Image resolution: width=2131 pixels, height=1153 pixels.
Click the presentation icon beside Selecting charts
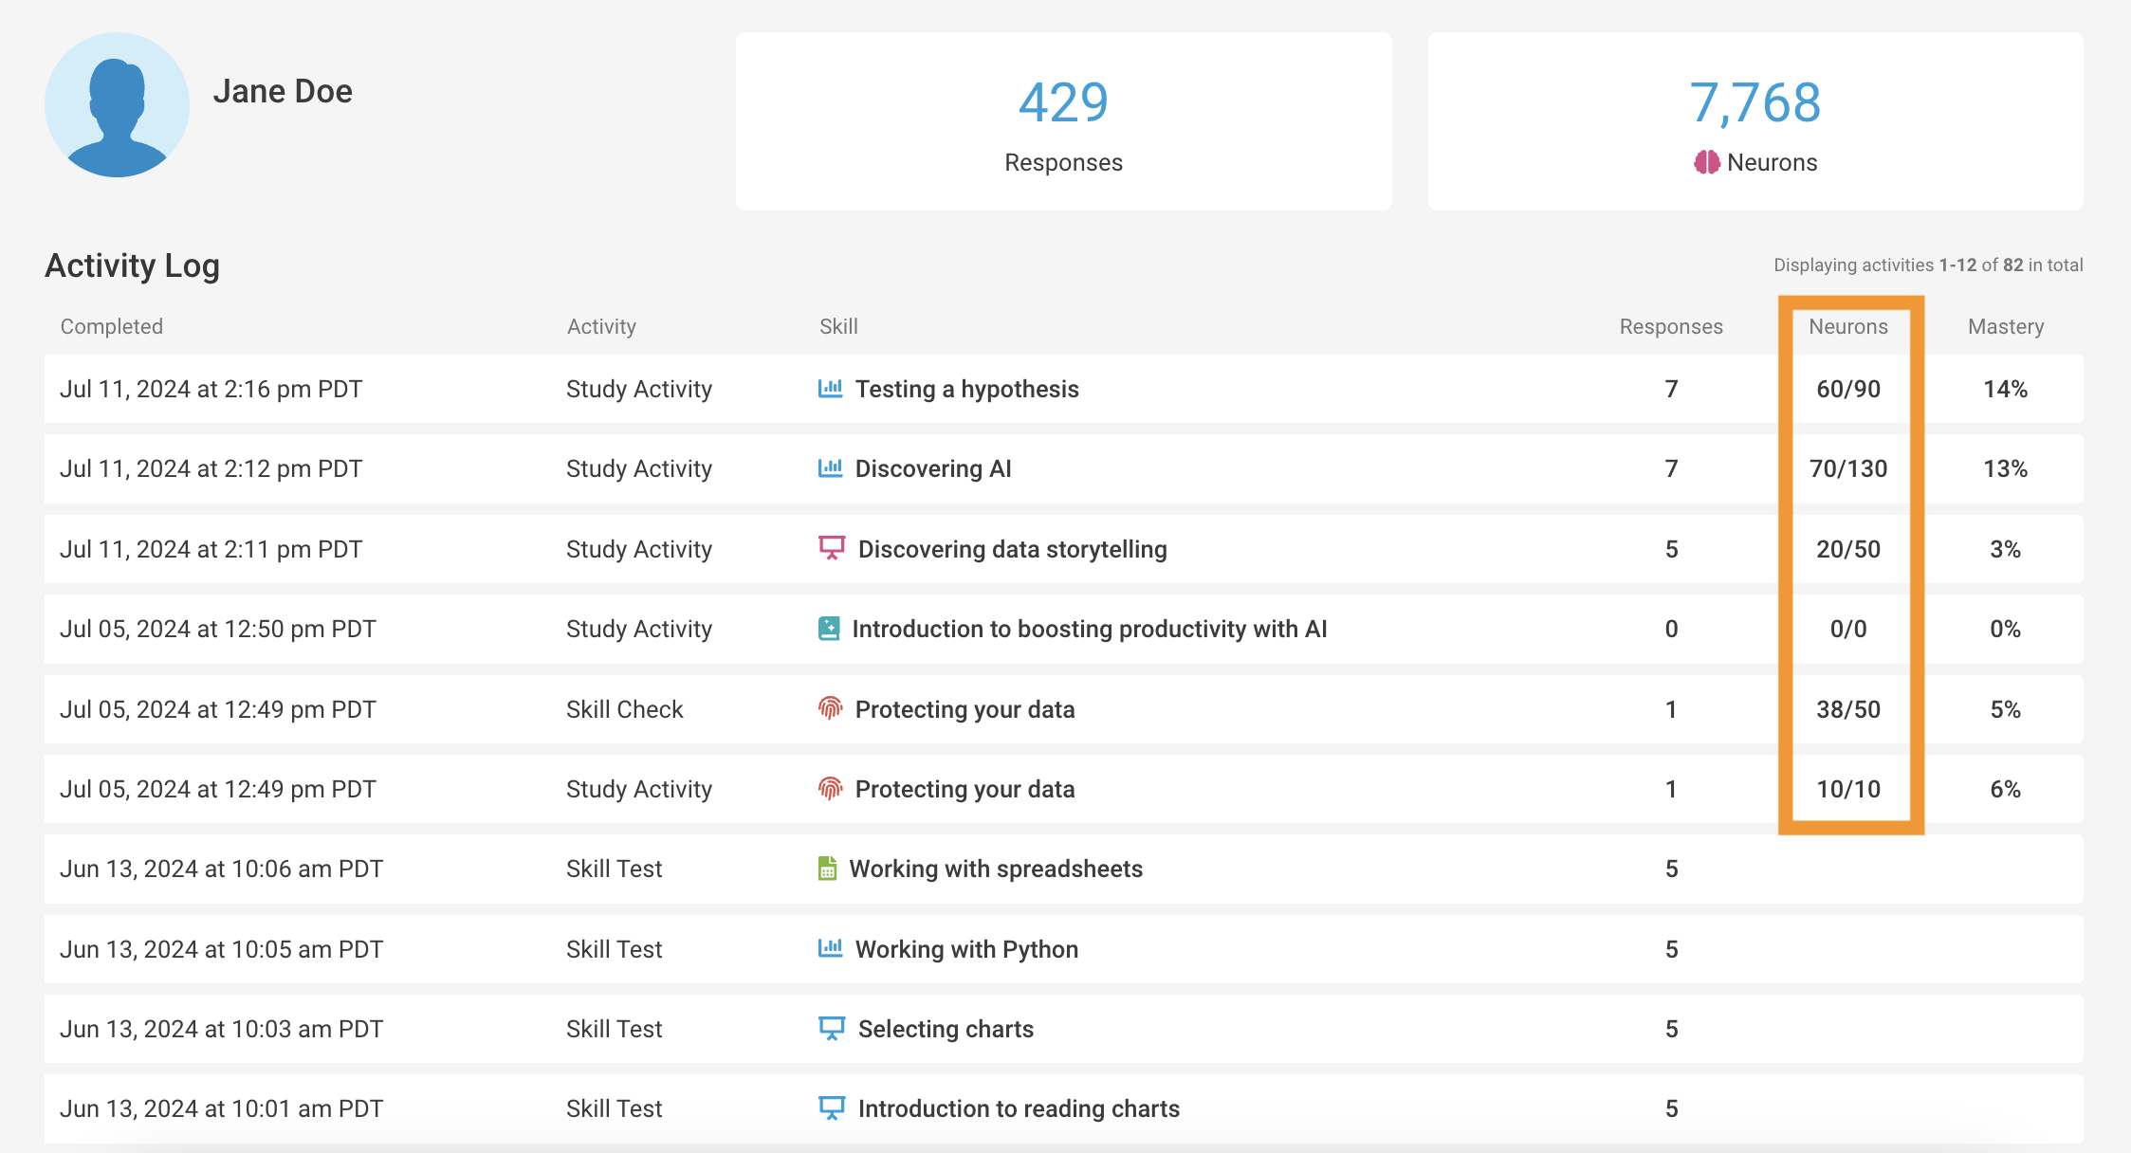(x=830, y=1028)
